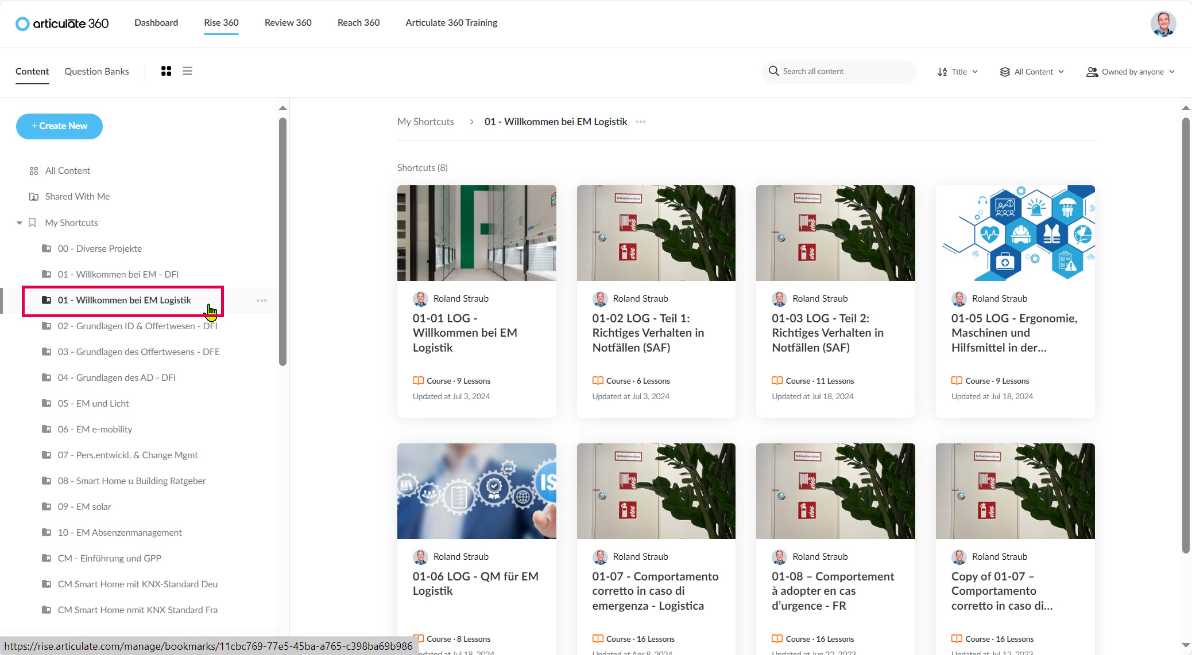Viewport: 1192px width, 655px height.
Task: Open 01-06 LOG - QM für EM Logistik title
Action: coord(475,584)
